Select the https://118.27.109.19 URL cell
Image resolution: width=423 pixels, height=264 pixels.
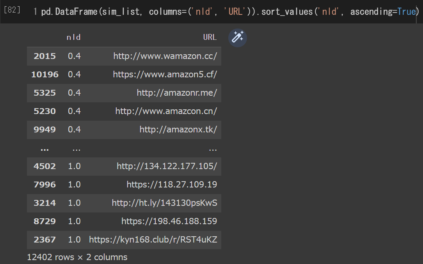pyautogui.click(x=172, y=185)
